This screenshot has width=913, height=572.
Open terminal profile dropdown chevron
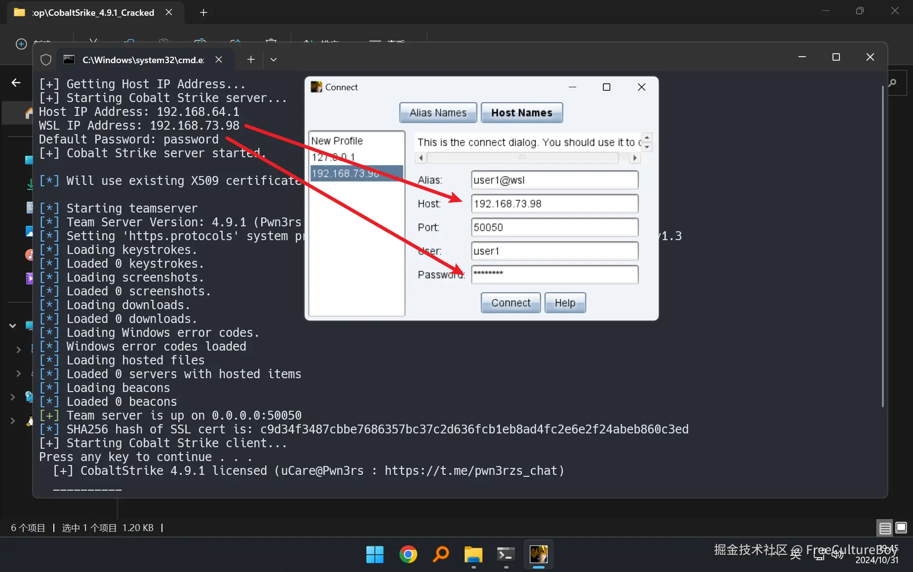tap(274, 60)
